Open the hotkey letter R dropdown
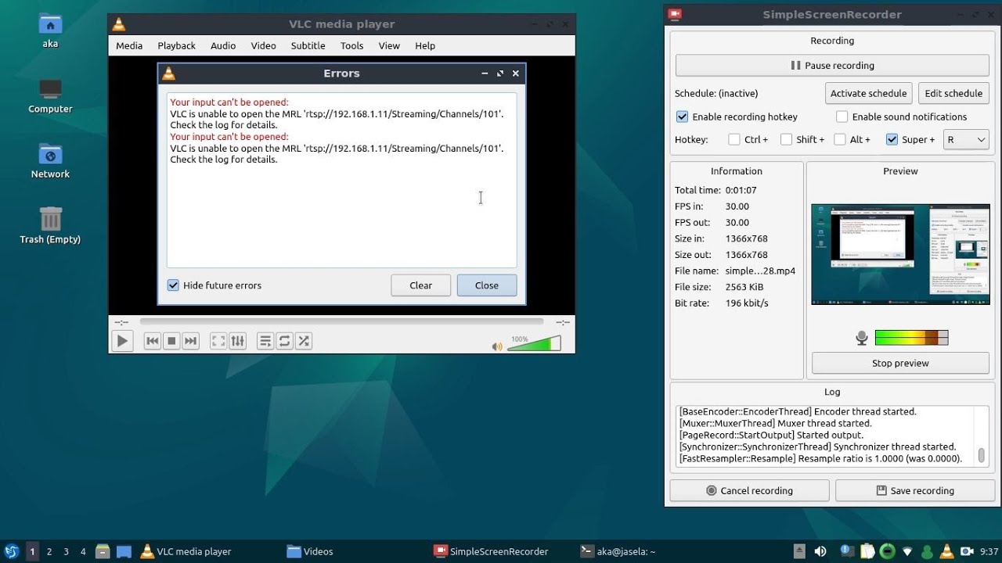Image resolution: width=1002 pixels, height=563 pixels. point(966,139)
